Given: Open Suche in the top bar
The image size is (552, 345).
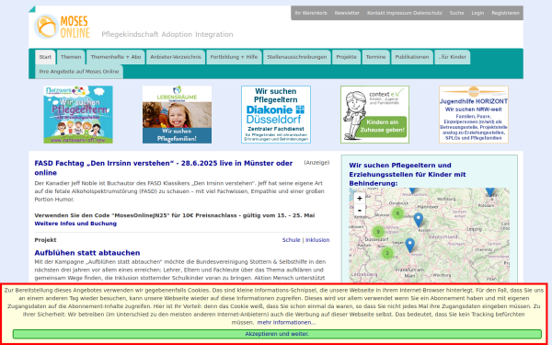Looking at the screenshot, I should point(456,13).
